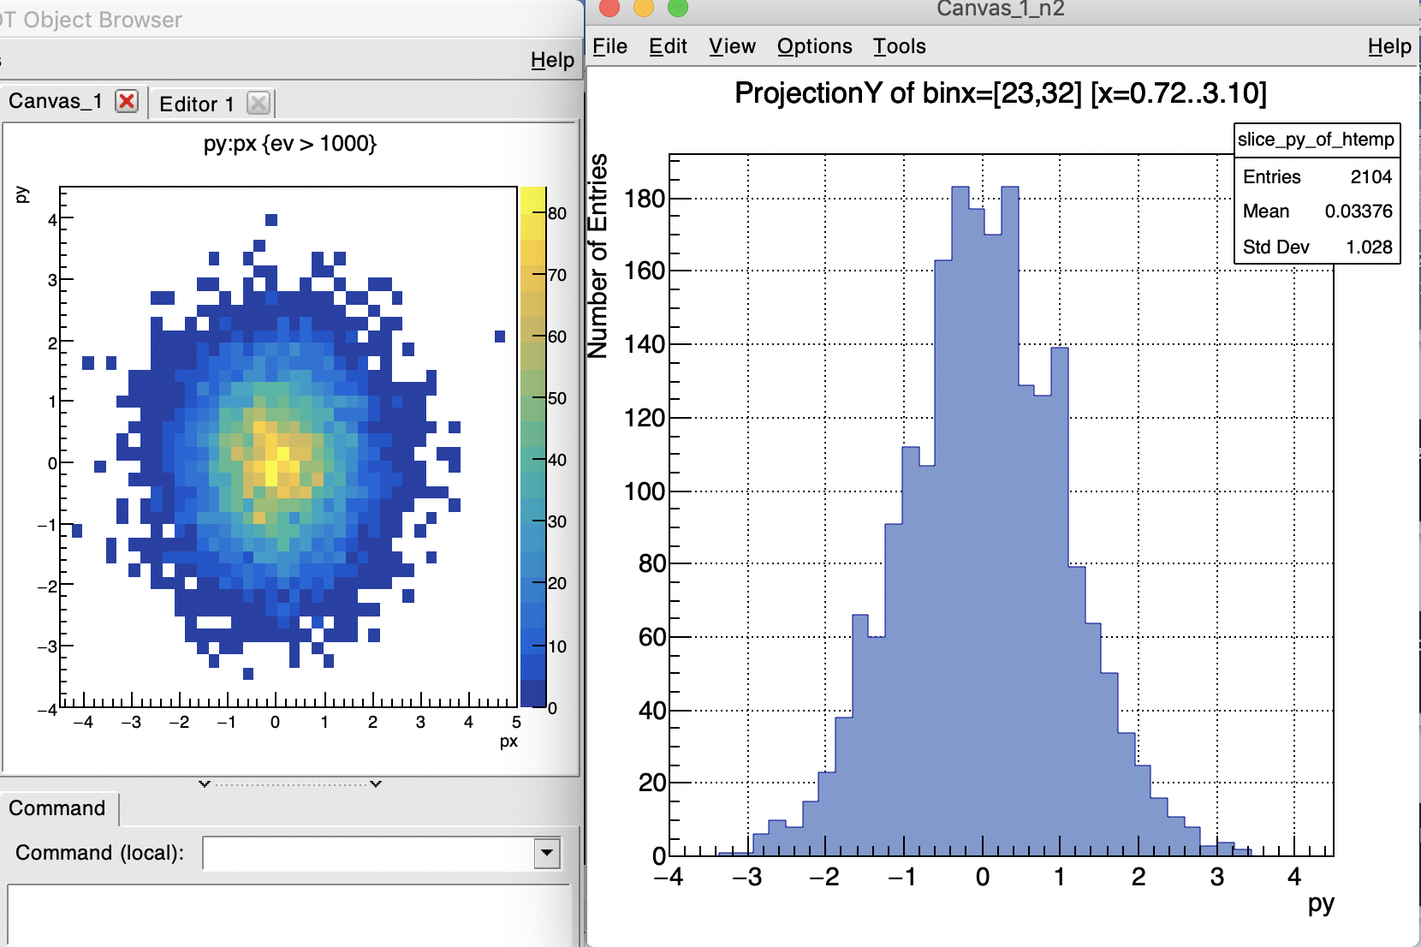Switch to the Editor 1 tab

(x=196, y=104)
